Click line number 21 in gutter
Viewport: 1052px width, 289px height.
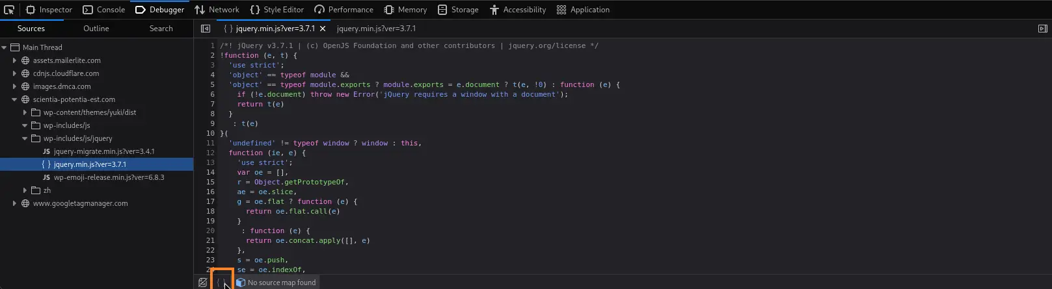click(210, 240)
